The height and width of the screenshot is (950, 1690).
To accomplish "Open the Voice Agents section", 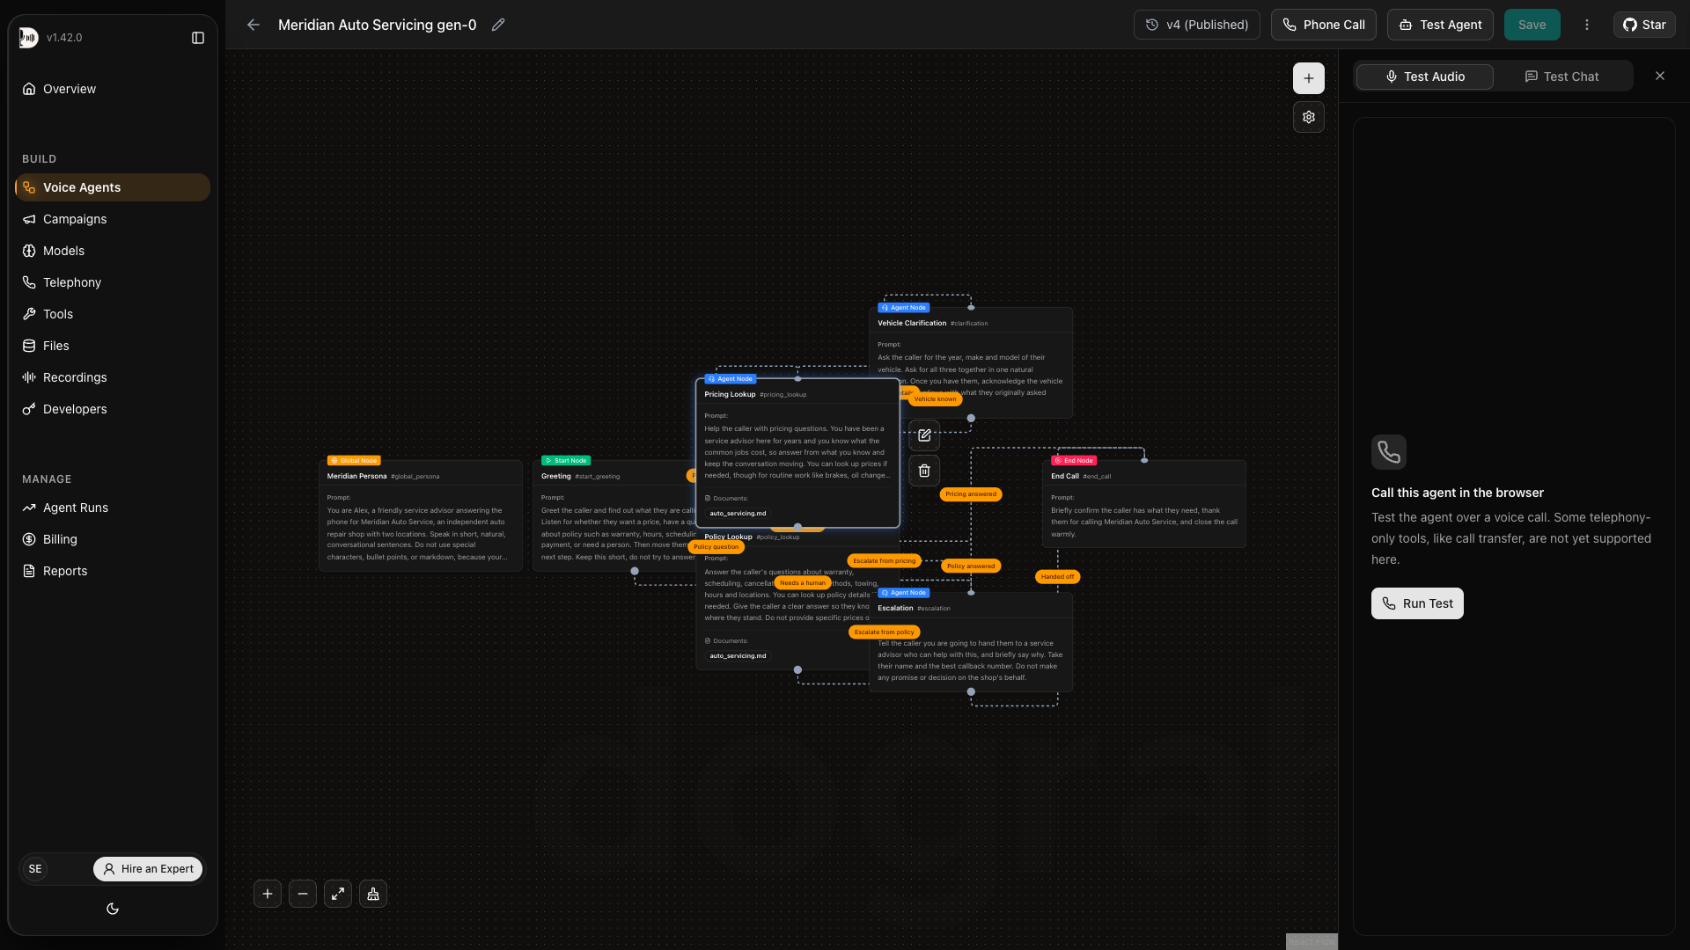I will 113,187.
